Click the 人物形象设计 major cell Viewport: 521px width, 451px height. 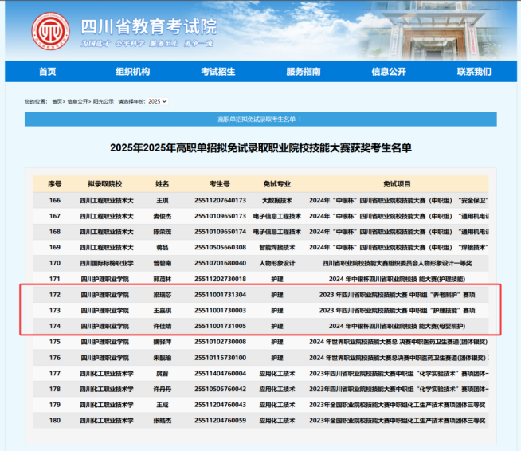pyautogui.click(x=277, y=263)
